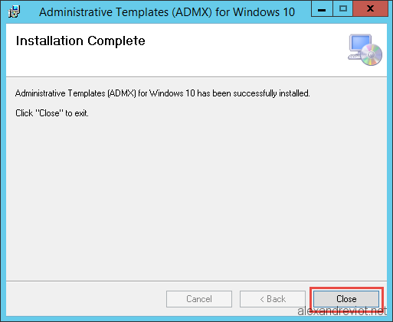The width and height of the screenshot is (393, 322).
Task: Click the "successfully installed" message line
Action: pos(162,93)
